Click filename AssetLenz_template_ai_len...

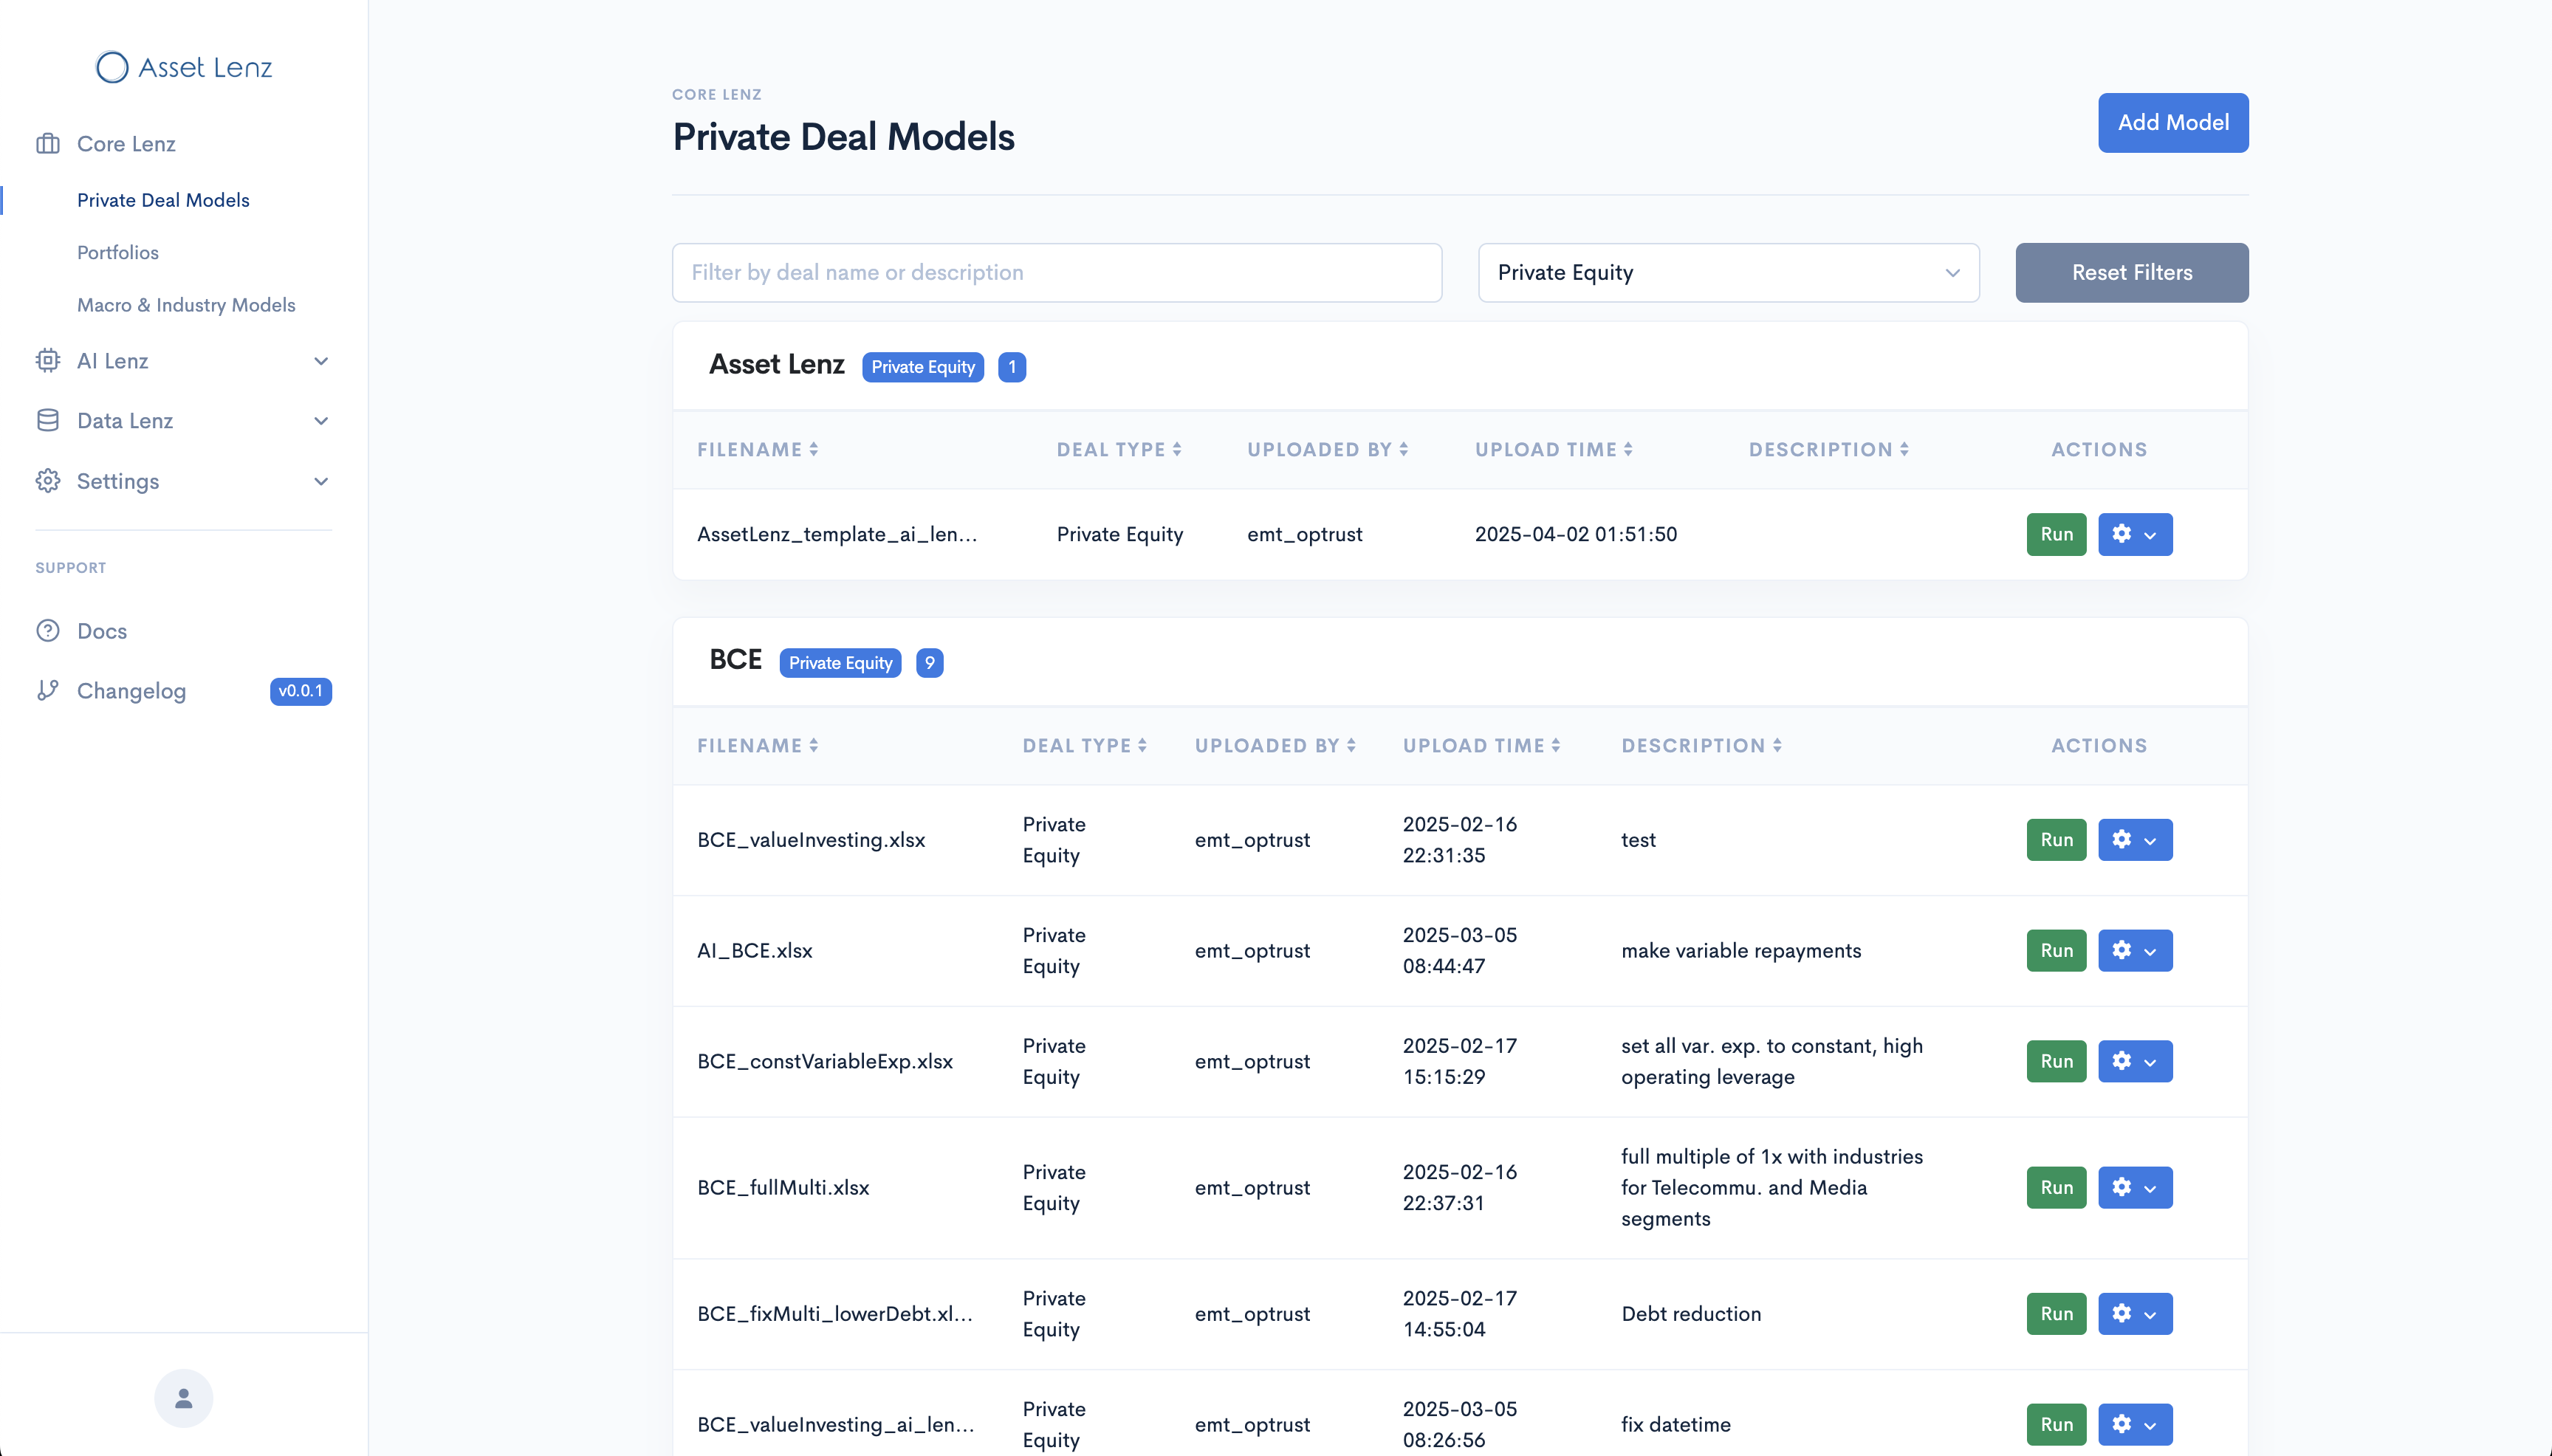pyautogui.click(x=837, y=534)
